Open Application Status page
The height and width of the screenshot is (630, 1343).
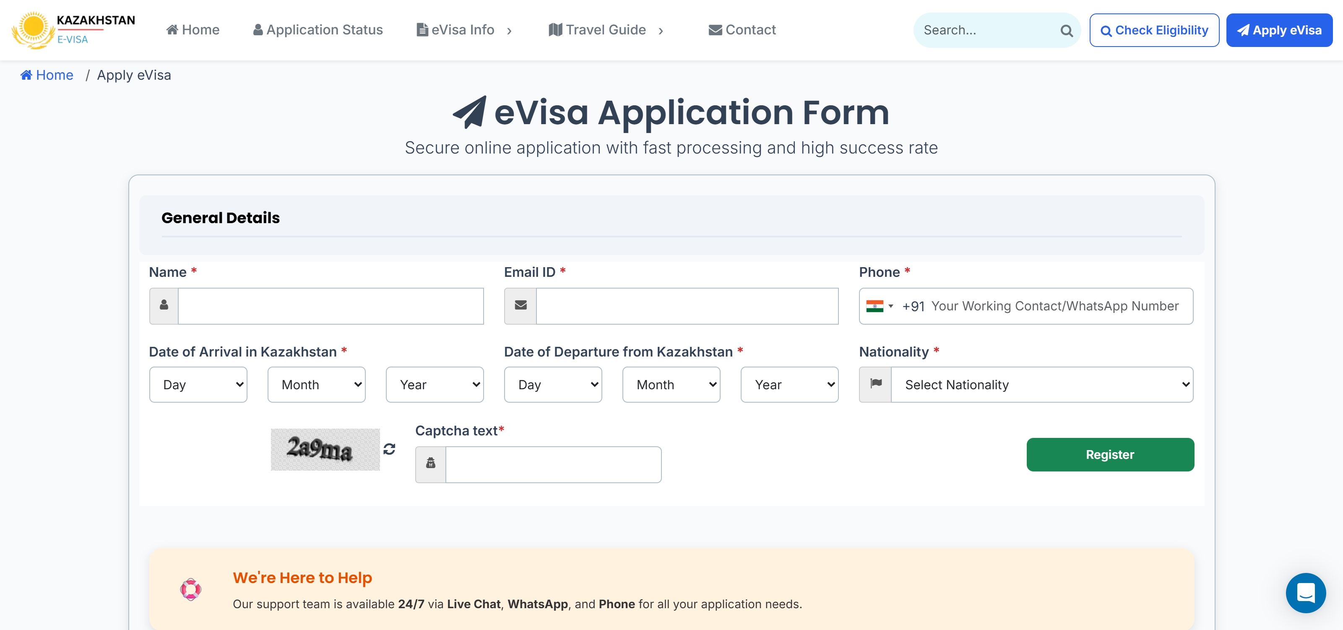click(318, 30)
